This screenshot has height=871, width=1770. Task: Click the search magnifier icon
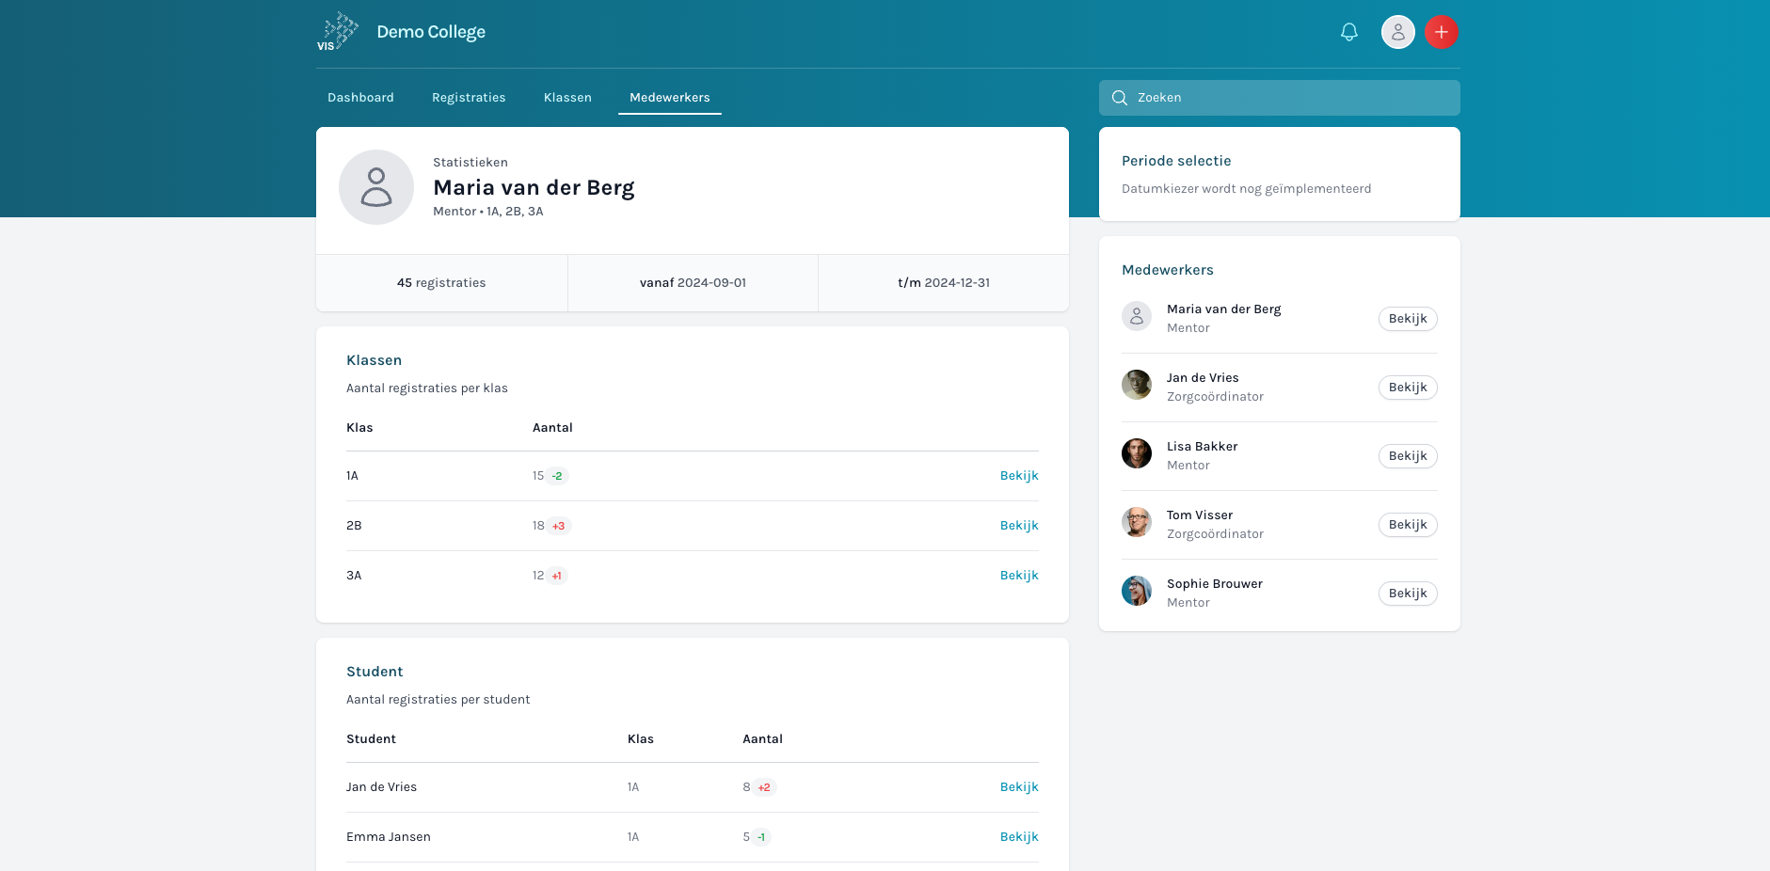coord(1120,97)
